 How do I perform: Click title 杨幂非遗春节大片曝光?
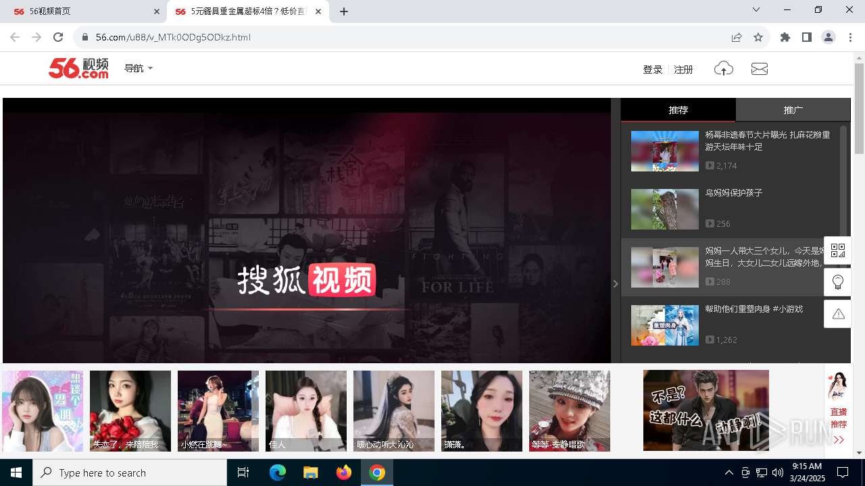(x=768, y=140)
